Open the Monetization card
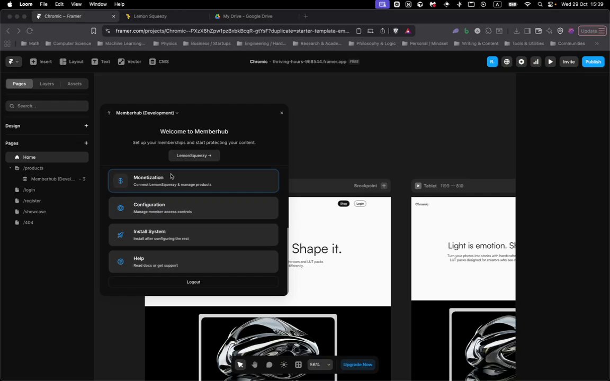The height and width of the screenshot is (381, 610). pos(193,181)
